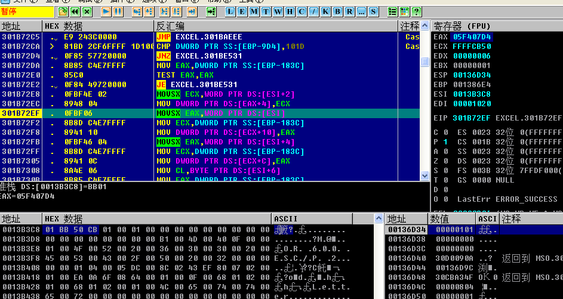Click the LastErr ERROR_SUCCESS entry

pos(507,199)
